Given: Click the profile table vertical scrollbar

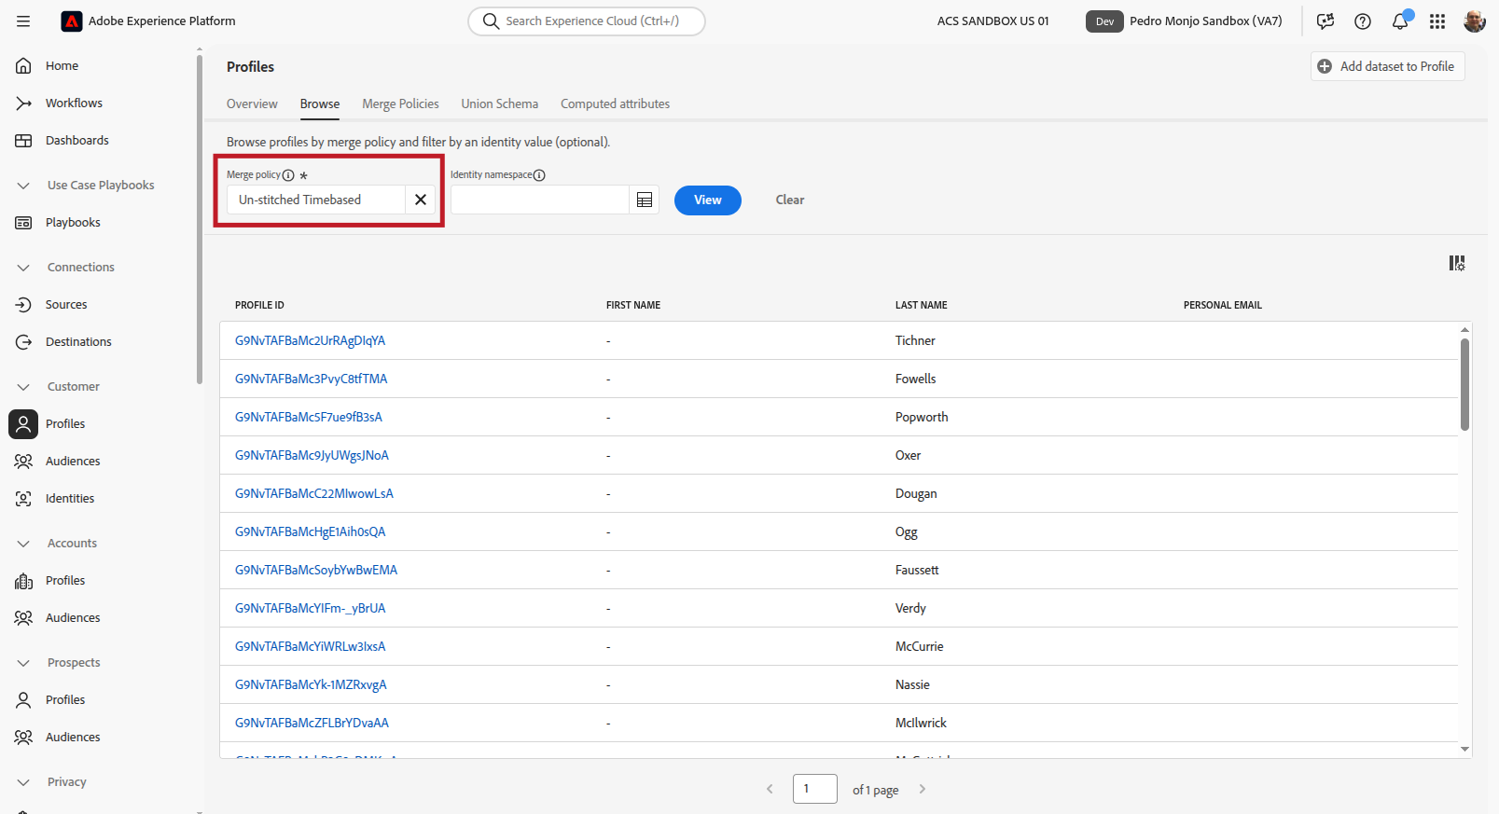Looking at the screenshot, I should (x=1464, y=384).
